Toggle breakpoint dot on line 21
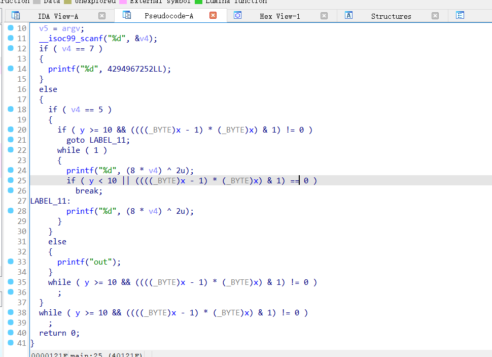Screen dimensions: 492x357 pos(11,140)
